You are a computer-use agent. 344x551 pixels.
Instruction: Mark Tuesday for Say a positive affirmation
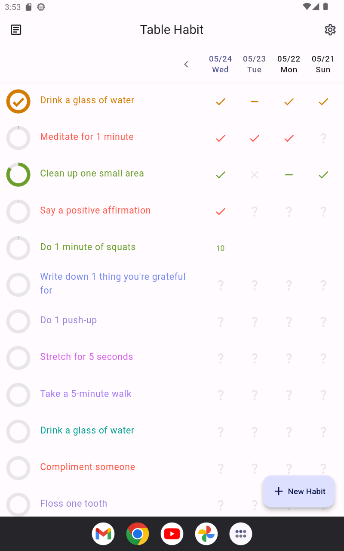click(x=255, y=211)
